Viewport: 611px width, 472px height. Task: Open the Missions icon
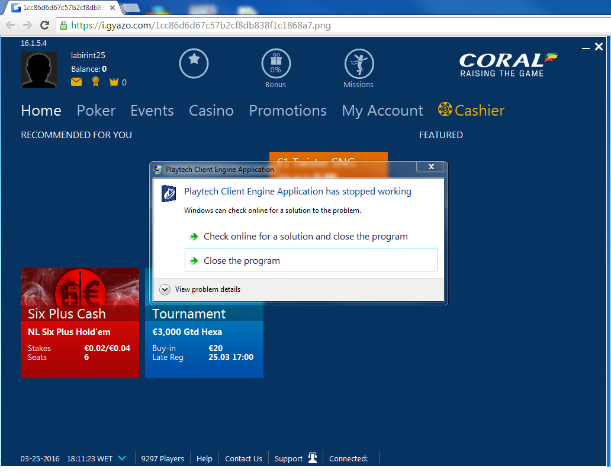tap(359, 63)
